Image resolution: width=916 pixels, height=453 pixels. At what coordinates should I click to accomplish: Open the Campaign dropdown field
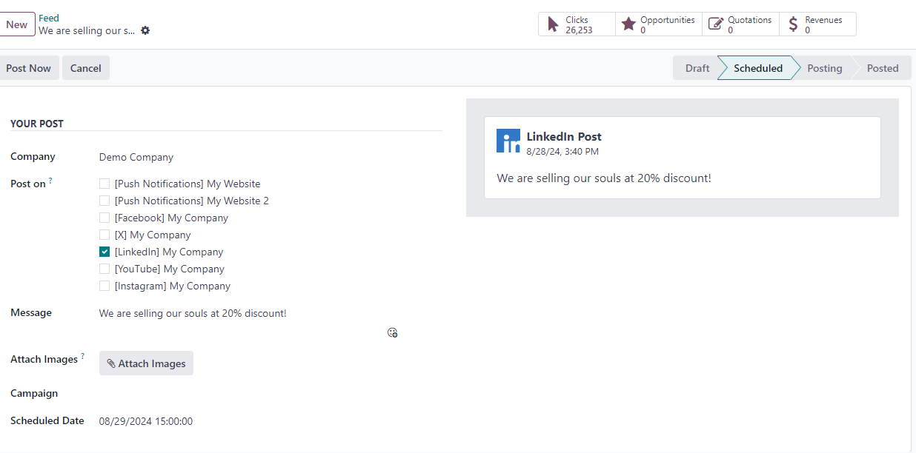267,394
